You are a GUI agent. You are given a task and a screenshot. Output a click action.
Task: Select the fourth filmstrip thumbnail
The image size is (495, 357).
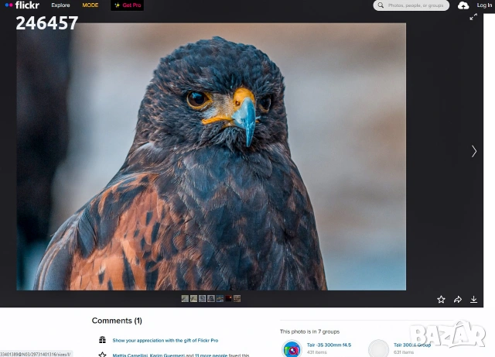(211, 298)
